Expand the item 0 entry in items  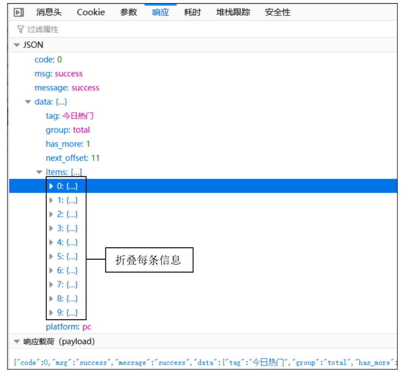point(51,186)
